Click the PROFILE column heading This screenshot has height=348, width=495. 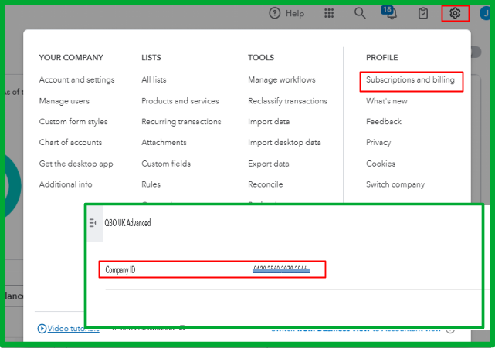click(381, 58)
